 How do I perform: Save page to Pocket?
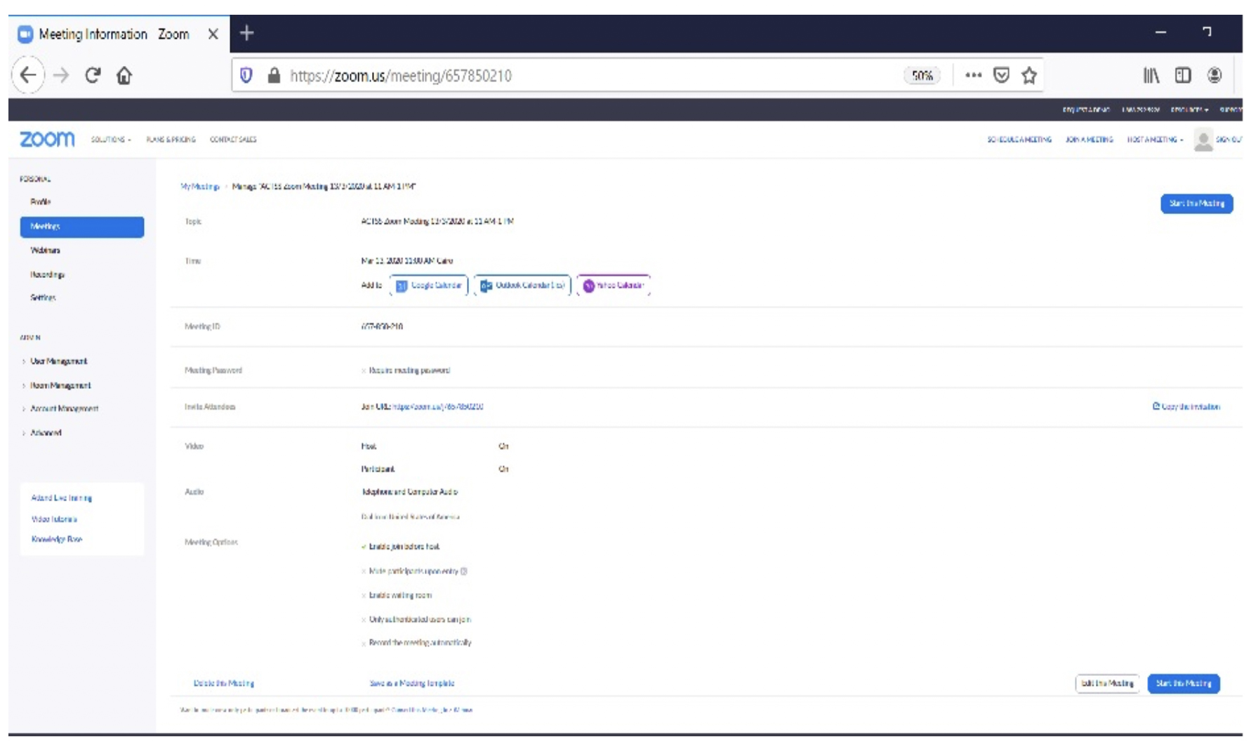[x=1001, y=75]
